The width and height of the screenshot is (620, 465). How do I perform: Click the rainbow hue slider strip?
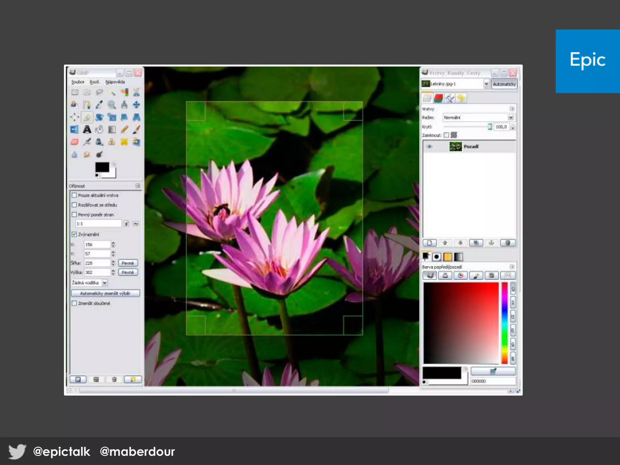tap(504, 323)
